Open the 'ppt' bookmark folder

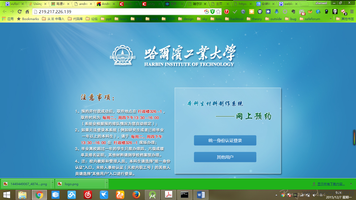pyautogui.click(x=106, y=19)
